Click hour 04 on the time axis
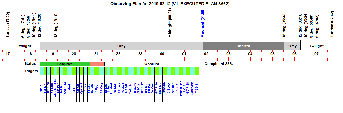The width and height of the screenshot is (343, 113). pos(250,54)
